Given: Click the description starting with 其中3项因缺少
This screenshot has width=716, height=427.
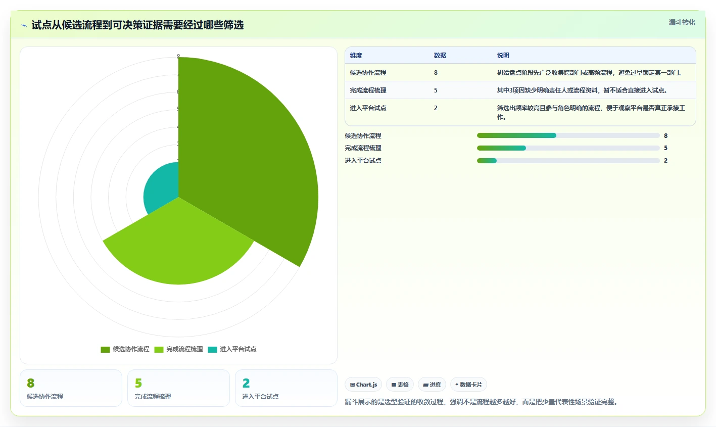Looking at the screenshot, I should (x=582, y=90).
